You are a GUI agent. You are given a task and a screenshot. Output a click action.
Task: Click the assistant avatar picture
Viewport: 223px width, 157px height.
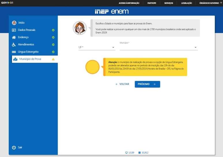(x=80, y=28)
